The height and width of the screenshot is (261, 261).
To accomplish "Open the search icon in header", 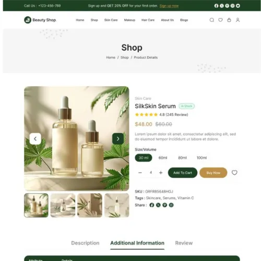I will (x=212, y=20).
